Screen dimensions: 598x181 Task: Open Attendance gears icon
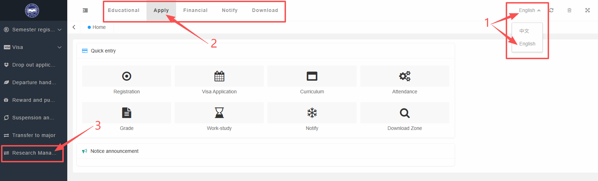[x=405, y=76]
